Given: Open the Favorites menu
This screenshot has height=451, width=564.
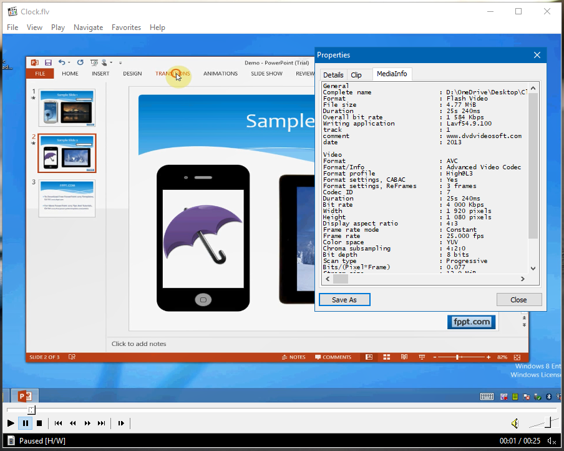Looking at the screenshot, I should click(x=126, y=27).
